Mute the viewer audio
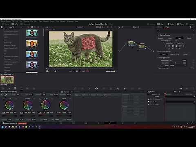196x147 pixels. click(x=55, y=71)
